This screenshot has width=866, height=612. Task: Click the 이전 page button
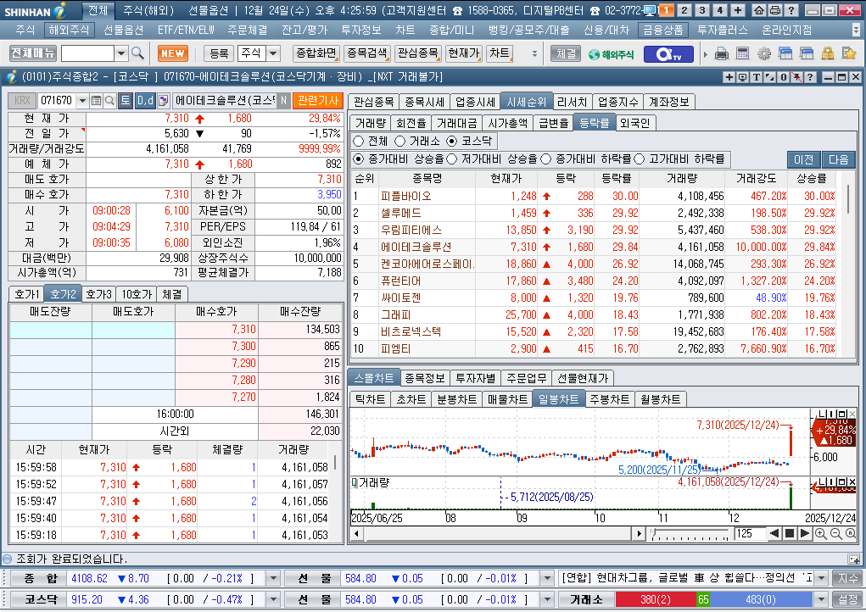point(803,159)
